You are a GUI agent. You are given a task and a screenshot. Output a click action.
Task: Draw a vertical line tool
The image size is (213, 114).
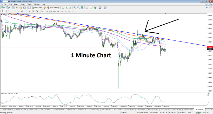[11, 11]
